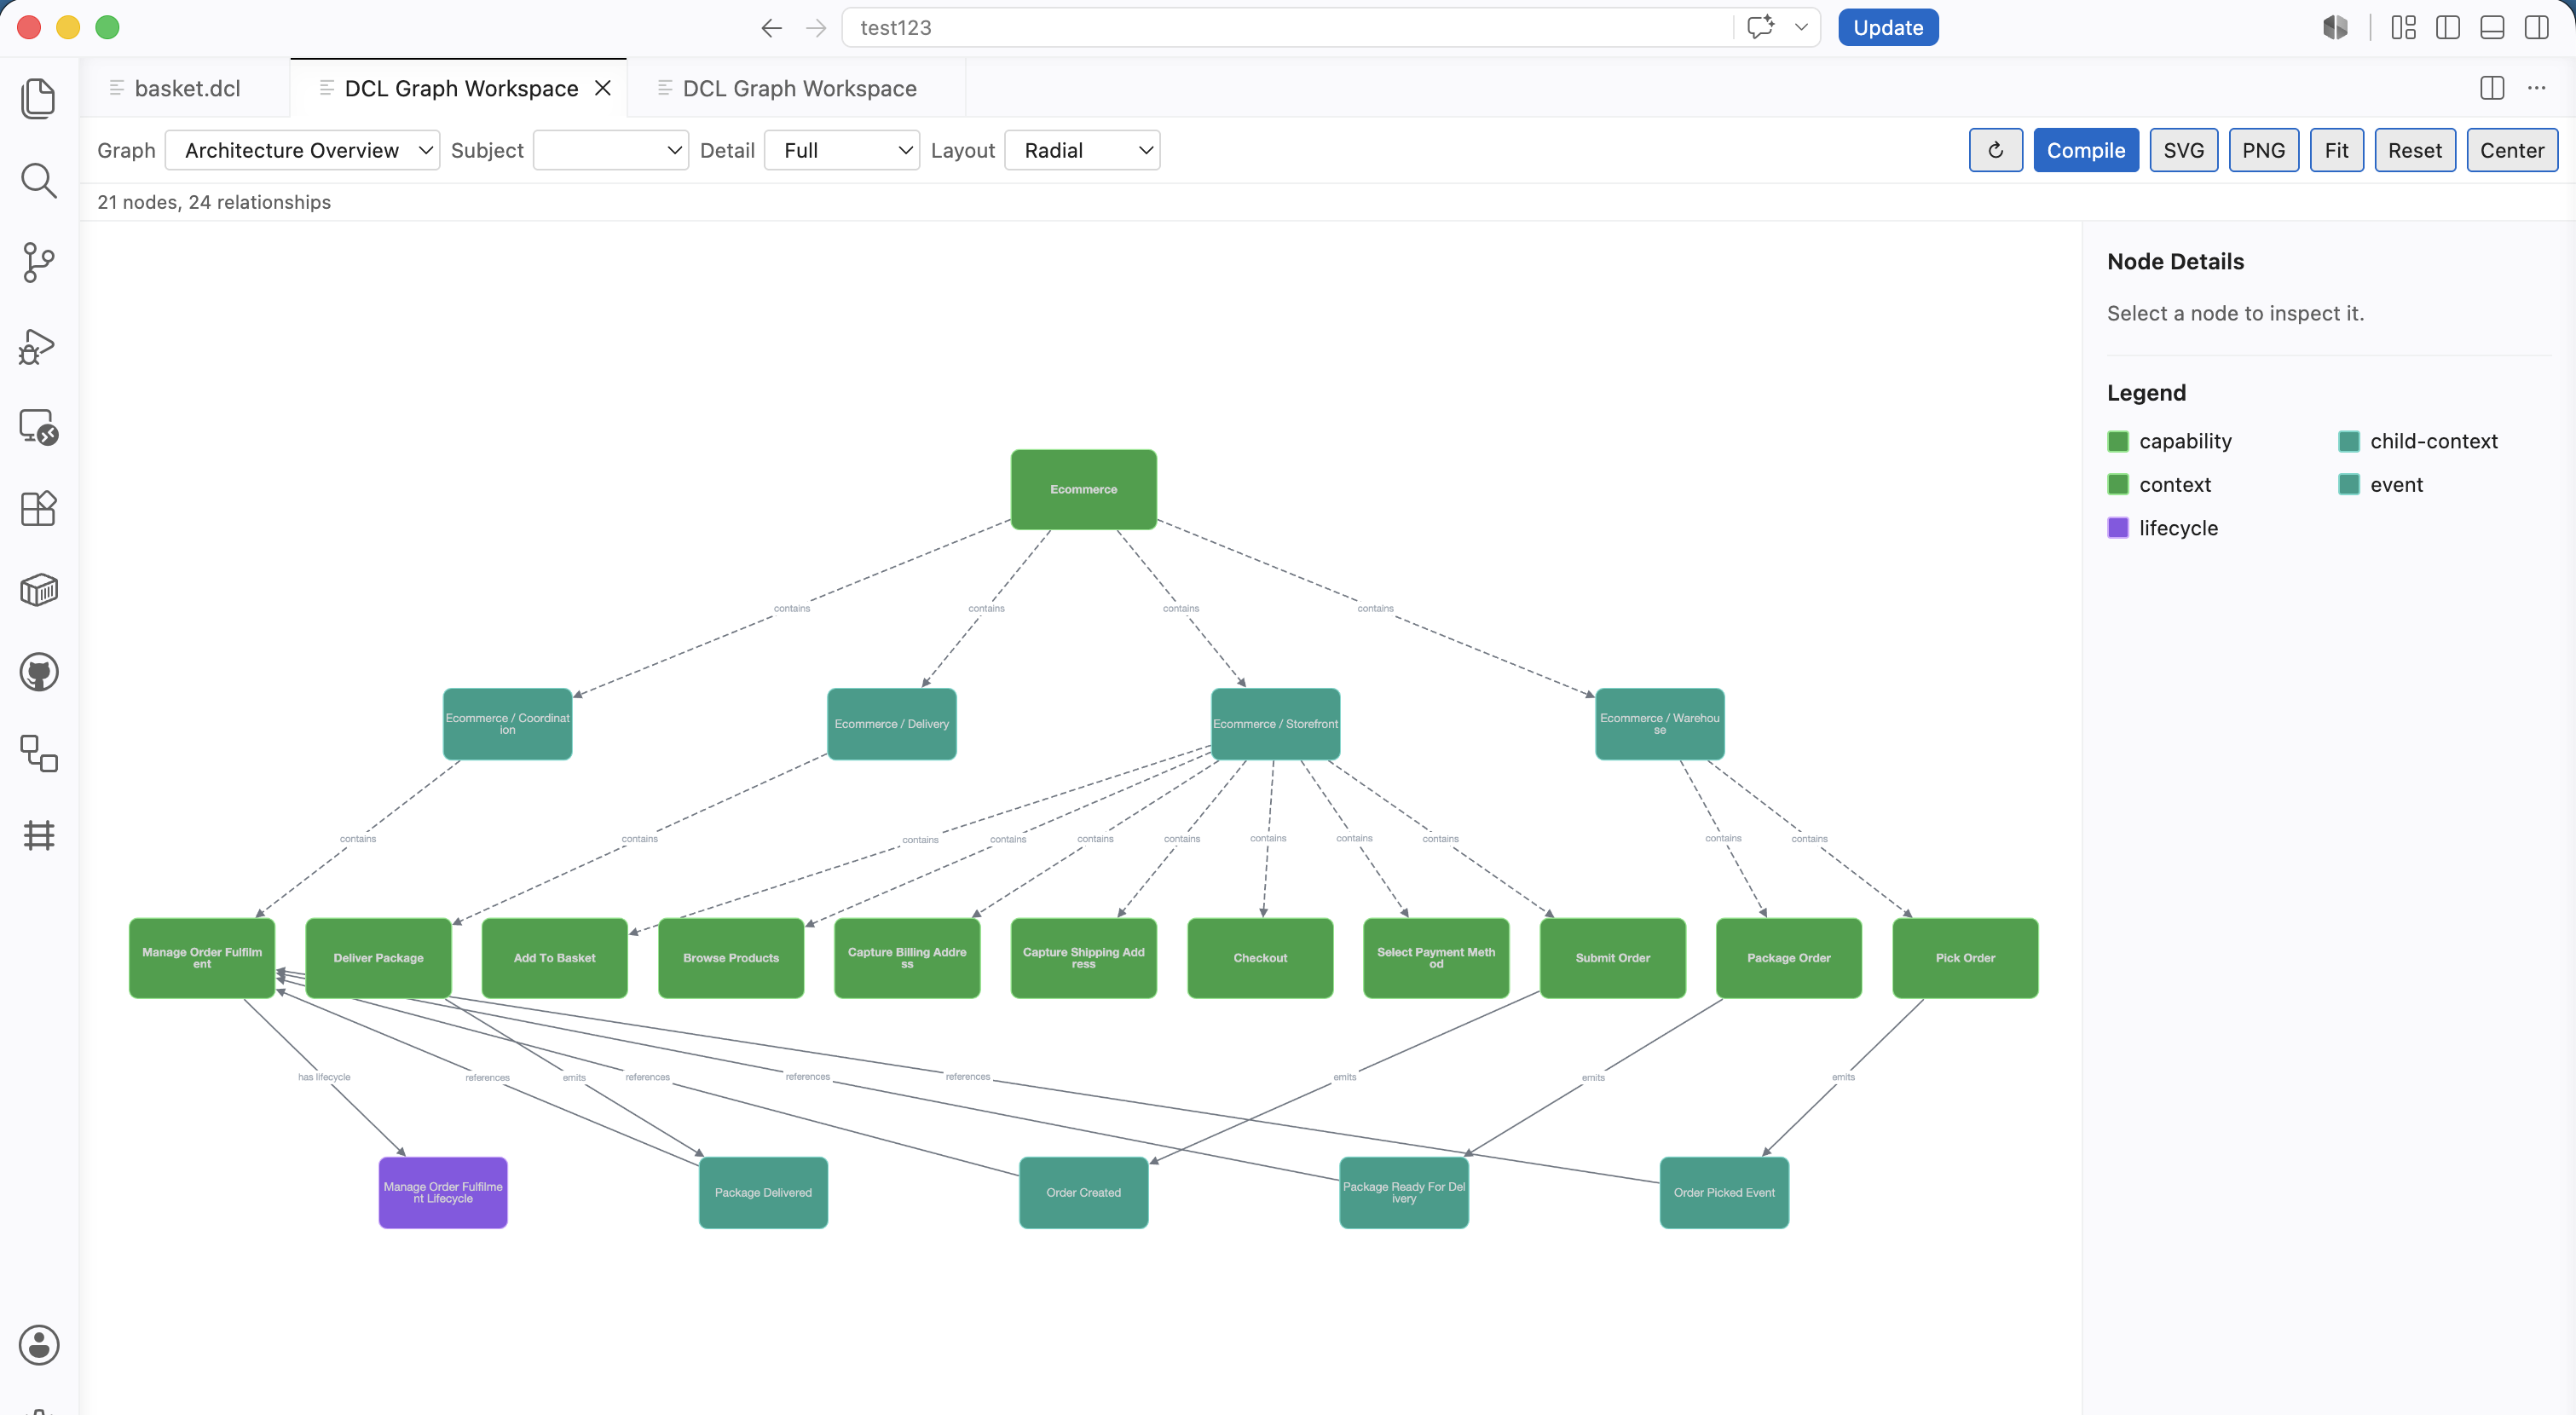
Task: Open the Explorer files icon
Action: [x=38, y=98]
